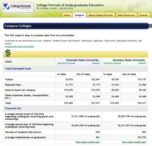Click Montana in-state tuition $5,330
152x146 pixels.
pyautogui.click(x=115, y=79)
